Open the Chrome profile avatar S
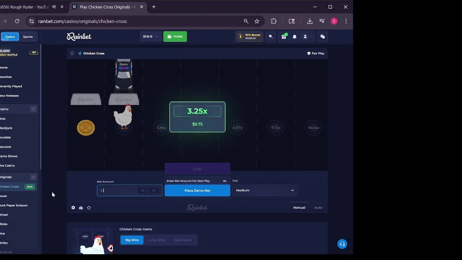The height and width of the screenshot is (260, 462). (334, 21)
